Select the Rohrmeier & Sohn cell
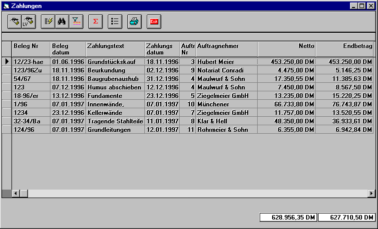Viewport: 378px width, 229px height. [226, 130]
